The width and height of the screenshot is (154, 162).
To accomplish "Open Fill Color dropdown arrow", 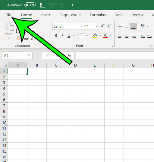I will [x=100, y=36].
